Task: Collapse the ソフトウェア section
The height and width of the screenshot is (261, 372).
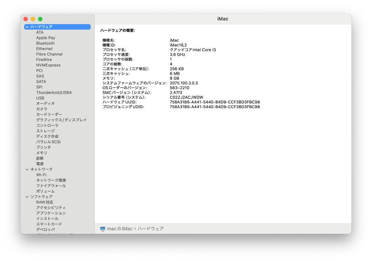Action: [27, 197]
